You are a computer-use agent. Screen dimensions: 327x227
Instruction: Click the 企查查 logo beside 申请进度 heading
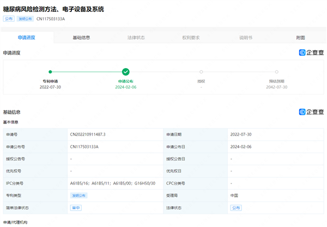coord(312,53)
